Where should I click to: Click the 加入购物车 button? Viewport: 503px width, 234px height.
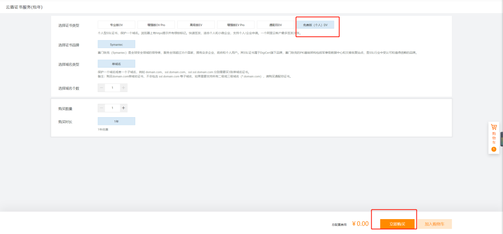(x=434, y=224)
